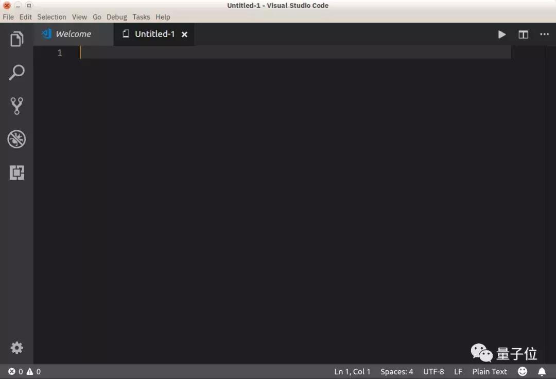Click Ln 1, Col 1 to go to line

[x=352, y=371]
